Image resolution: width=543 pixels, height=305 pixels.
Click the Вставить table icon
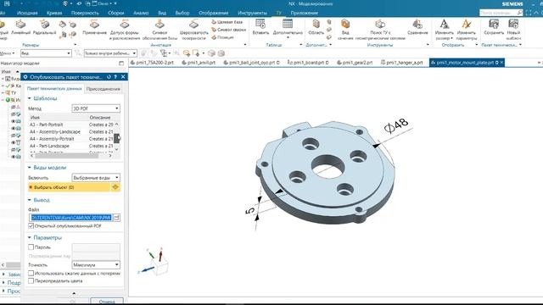coord(260,27)
